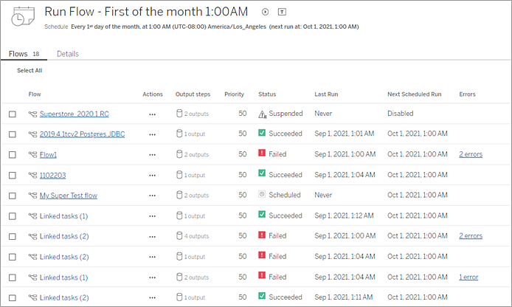The height and width of the screenshot is (307, 512).
Task: Expand actions menu for 1102203 flow
Action: pos(152,176)
